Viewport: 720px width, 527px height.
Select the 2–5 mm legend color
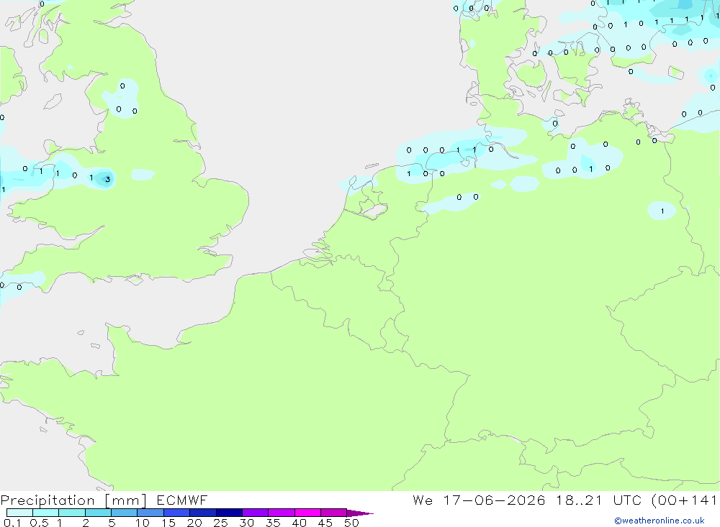point(98,513)
